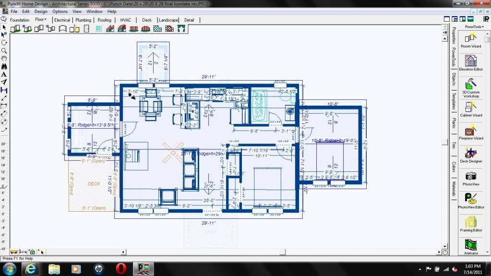
Task: Open the Fireplace Wizard
Action: [471, 132]
